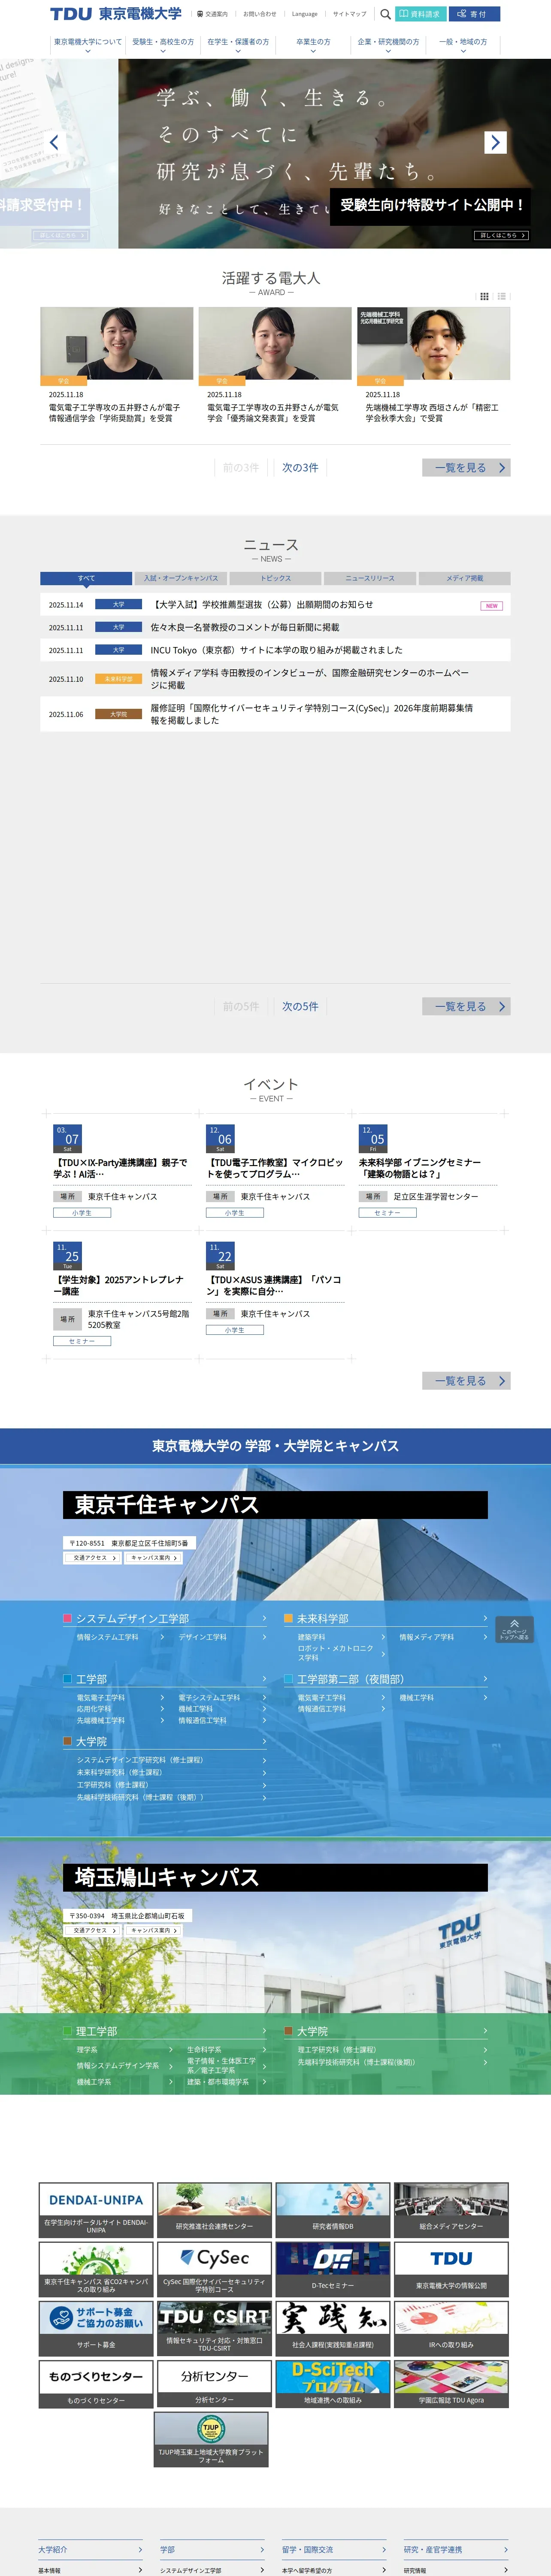Open the CySec banner tile
Screen dimensions: 551x2576
click(x=214, y=2269)
